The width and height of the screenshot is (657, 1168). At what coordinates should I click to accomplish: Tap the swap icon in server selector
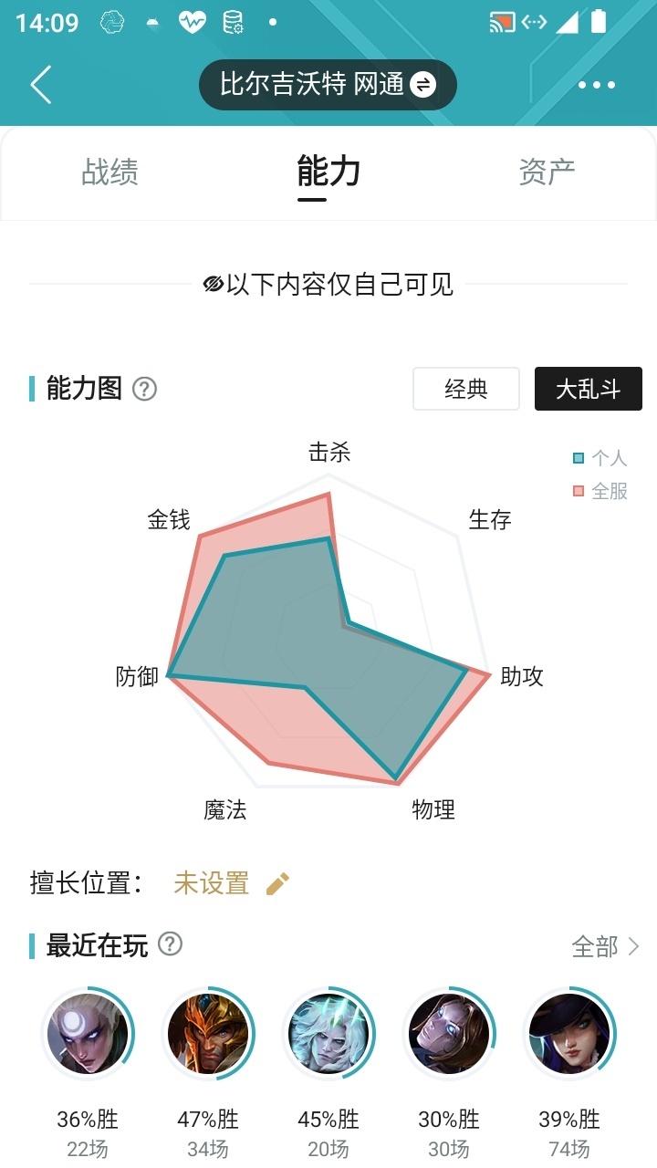point(422,85)
